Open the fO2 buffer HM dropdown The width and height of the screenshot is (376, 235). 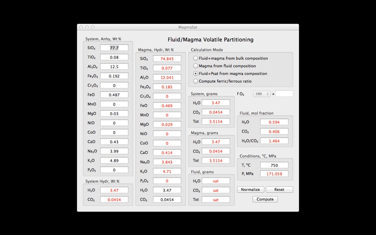[262, 94]
